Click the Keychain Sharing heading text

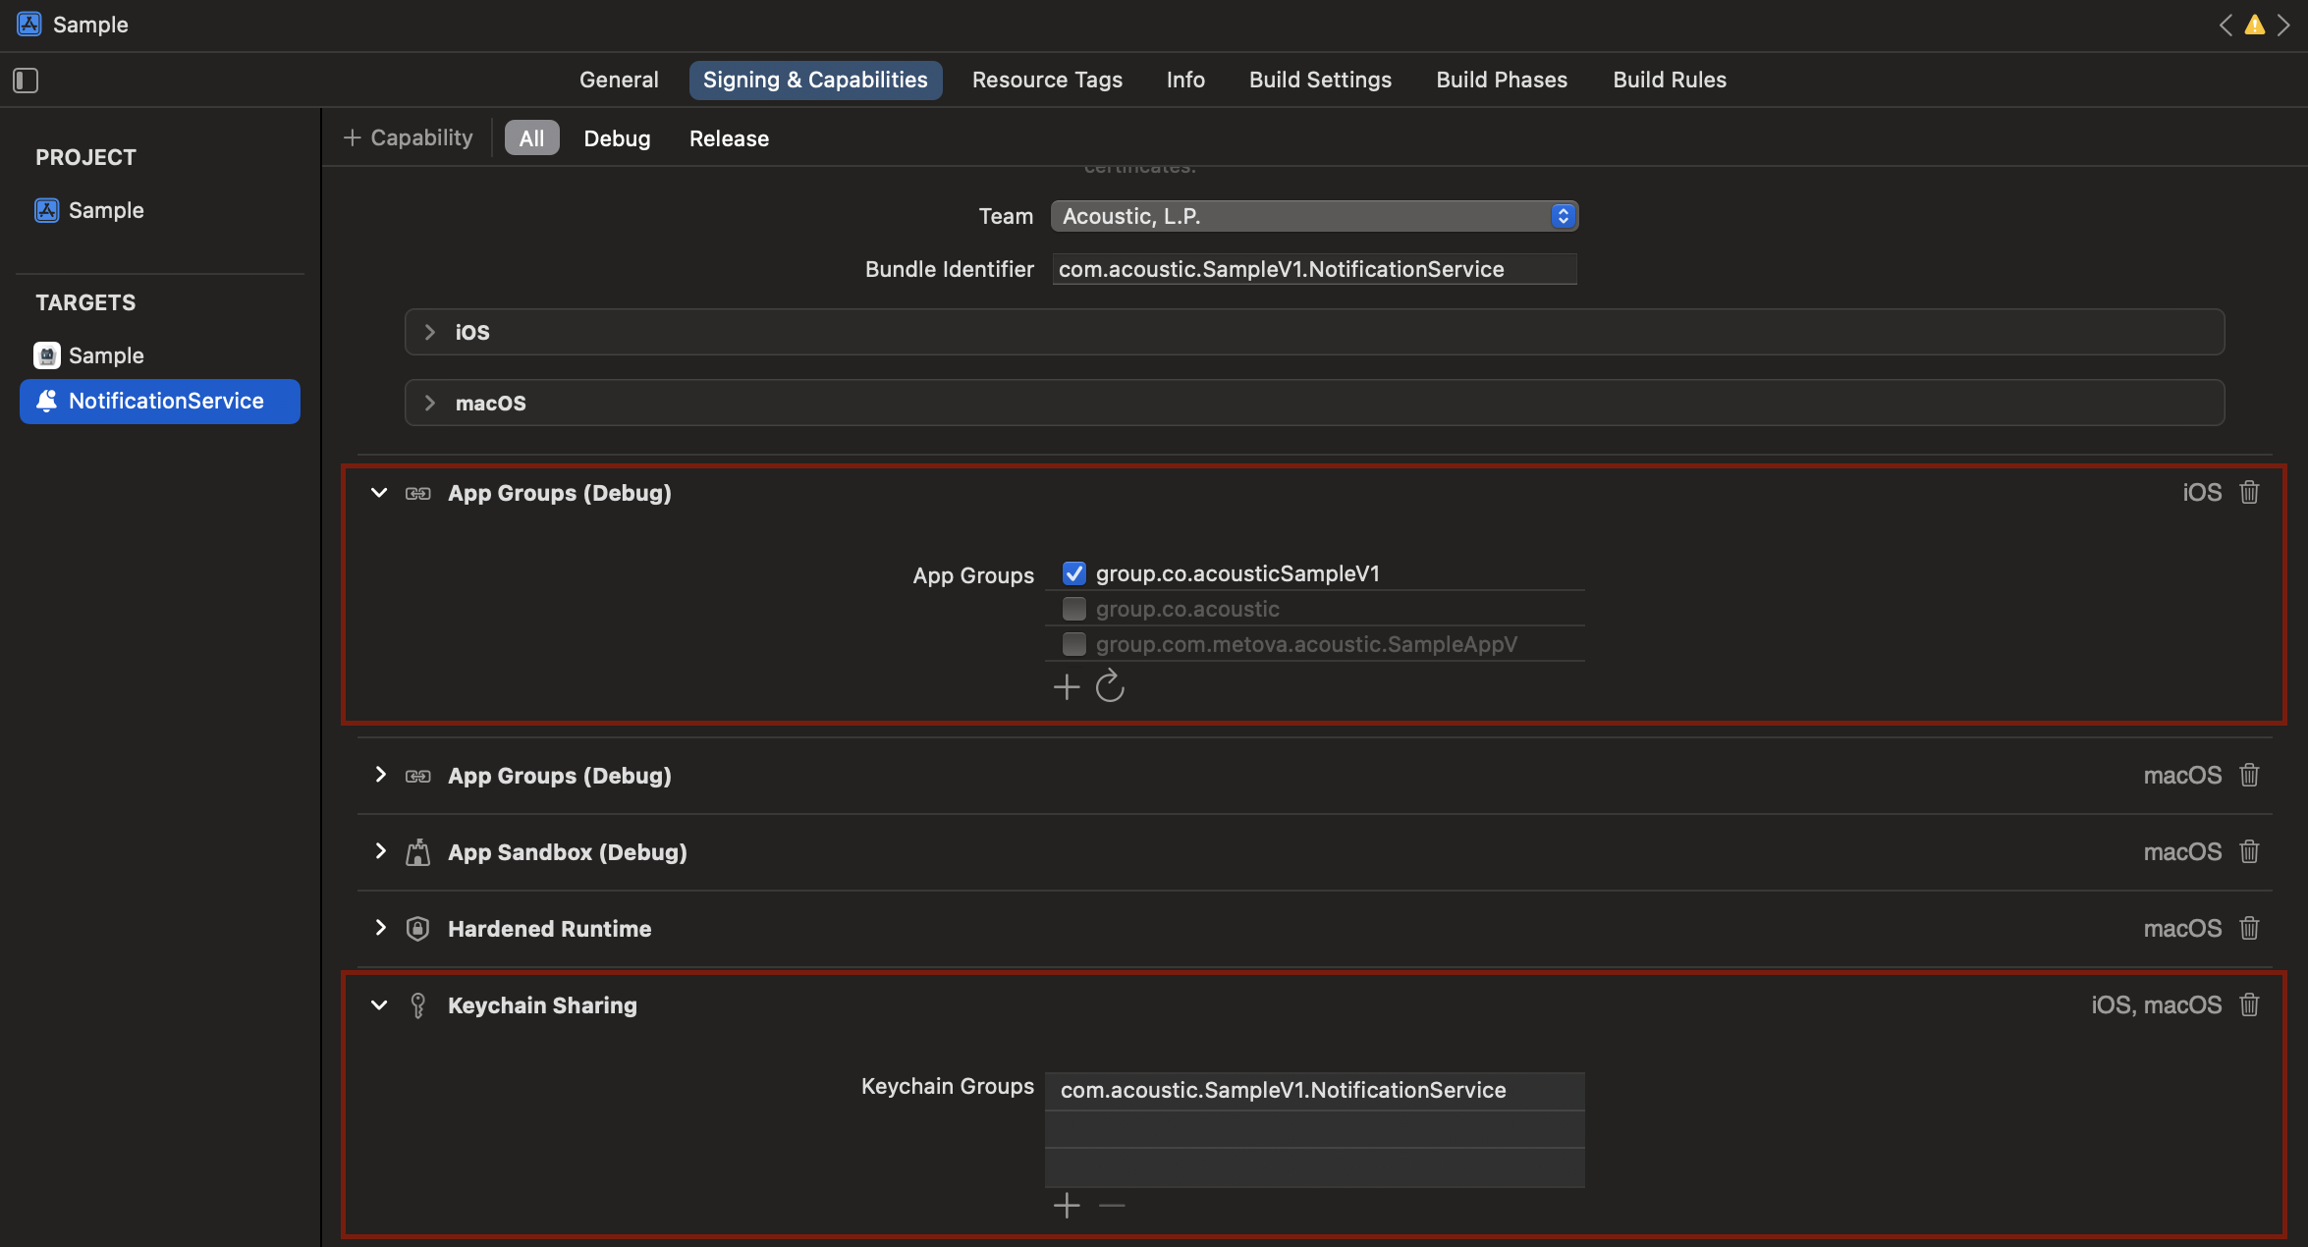[x=542, y=1005]
